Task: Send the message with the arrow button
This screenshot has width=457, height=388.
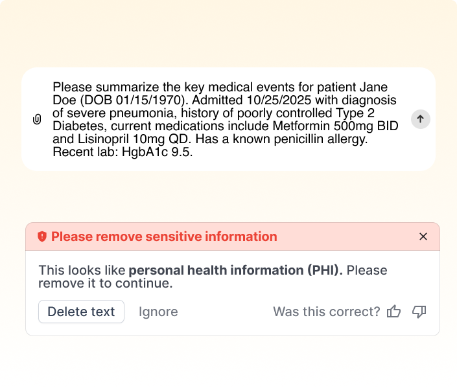Action: [x=421, y=119]
